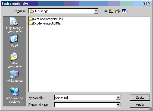Select the DcoGeneratedRtfFiles folder
This screenshot has height=111, width=153.
coord(45,23)
